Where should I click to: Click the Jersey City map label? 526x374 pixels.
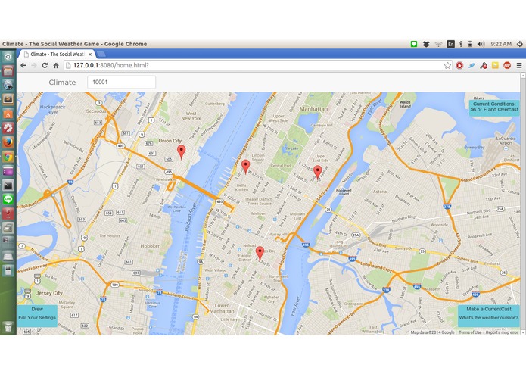49,293
